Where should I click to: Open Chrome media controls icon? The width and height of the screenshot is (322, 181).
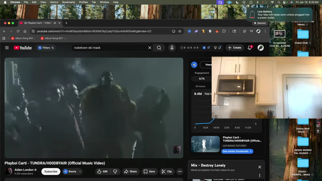(251, 31)
